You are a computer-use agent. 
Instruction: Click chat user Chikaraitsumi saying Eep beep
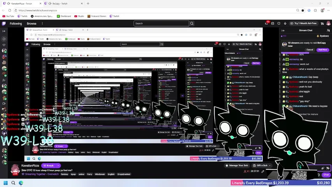(x=300, y=77)
